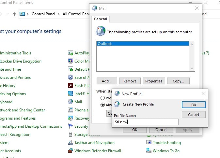Click the Control Panel icon in address bar

22,14
